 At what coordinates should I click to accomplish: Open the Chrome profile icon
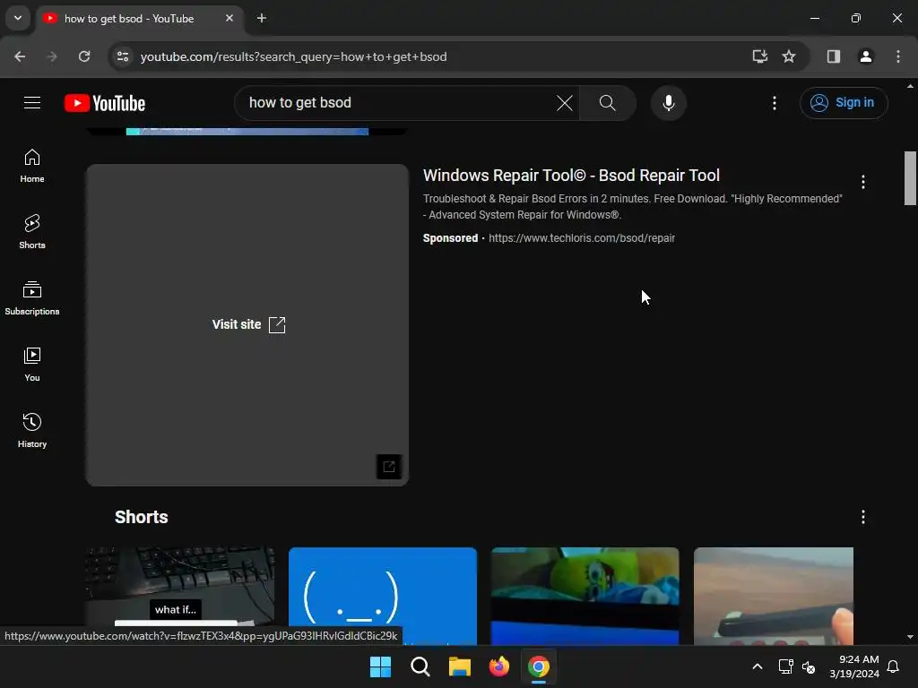[865, 56]
